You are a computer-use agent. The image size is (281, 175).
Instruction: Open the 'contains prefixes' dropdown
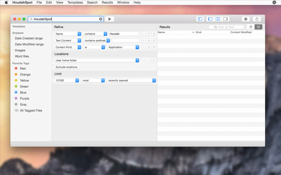click(x=96, y=40)
